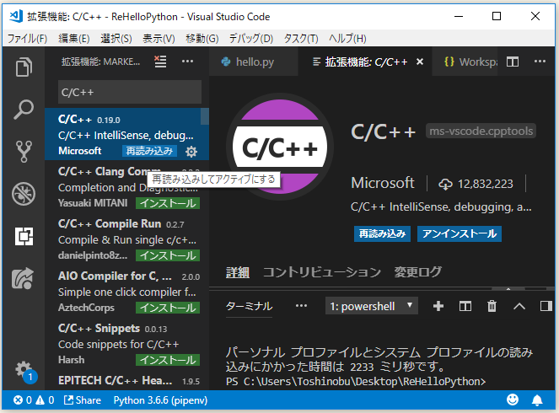This screenshot has width=559, height=413.
Task: Install the C/C++ Clang Command Adapter extension
Action: [x=168, y=203]
